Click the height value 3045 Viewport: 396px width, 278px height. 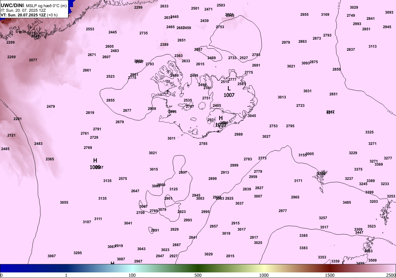point(252,116)
